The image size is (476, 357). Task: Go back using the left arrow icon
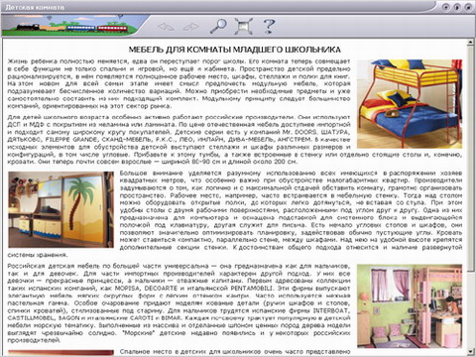166,27
